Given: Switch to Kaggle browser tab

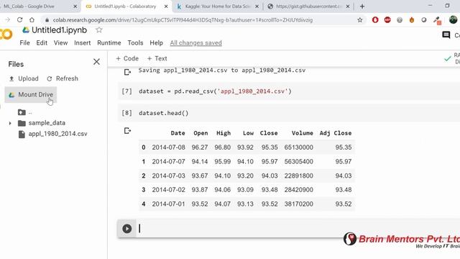Looking at the screenshot, I should click(x=217, y=6).
